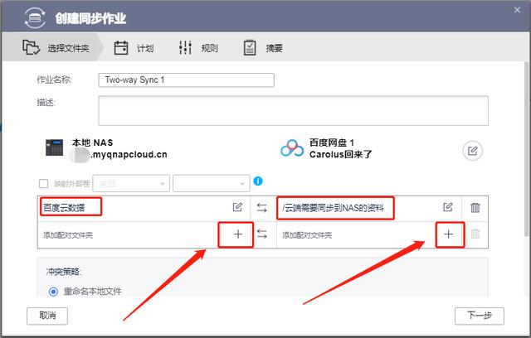Click the 本地 NAS device icon
The height and width of the screenshot is (338, 531).
(x=54, y=147)
